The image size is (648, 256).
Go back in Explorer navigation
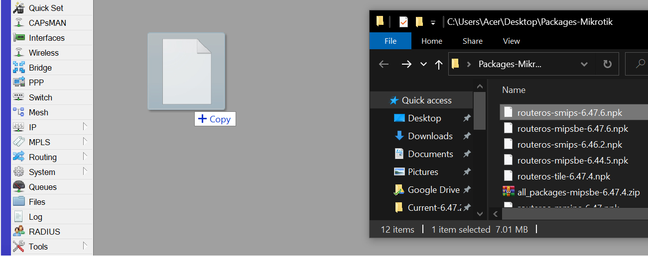[x=384, y=64]
